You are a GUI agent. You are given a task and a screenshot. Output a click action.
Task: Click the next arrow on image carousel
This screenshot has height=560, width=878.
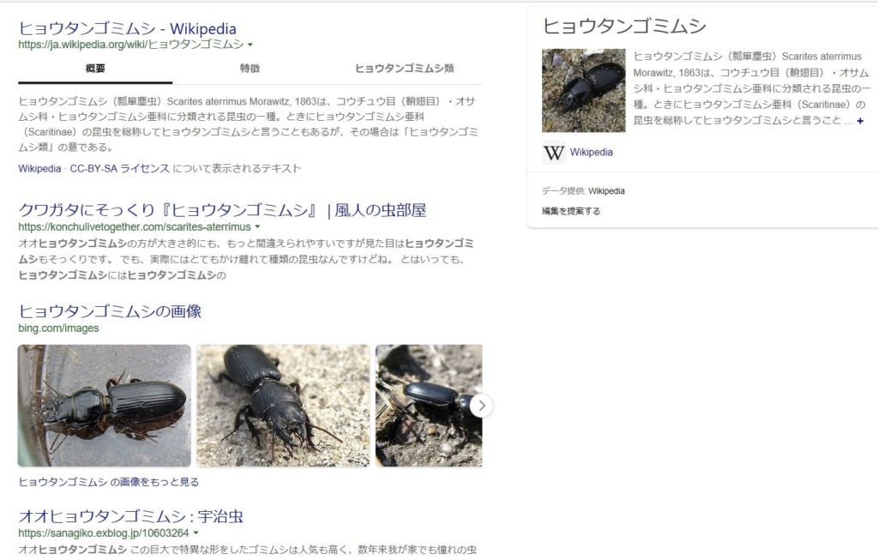(482, 406)
